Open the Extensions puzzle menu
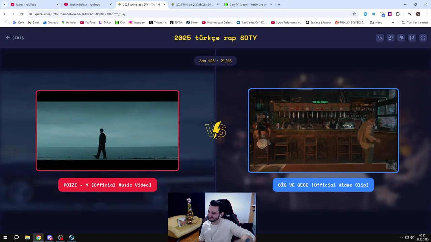 398,14
